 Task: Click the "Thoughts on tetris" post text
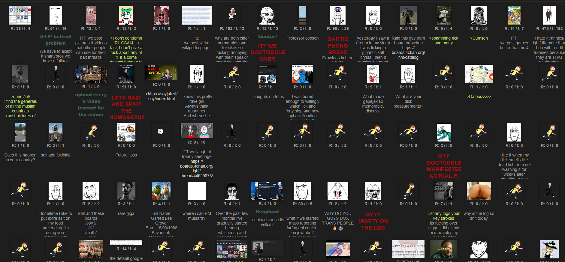click(267, 97)
